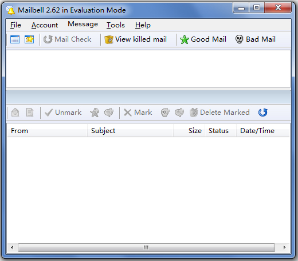Image resolution: width=298 pixels, height=261 pixels.
Task: Close the Mailbell window
Action: 278,8
